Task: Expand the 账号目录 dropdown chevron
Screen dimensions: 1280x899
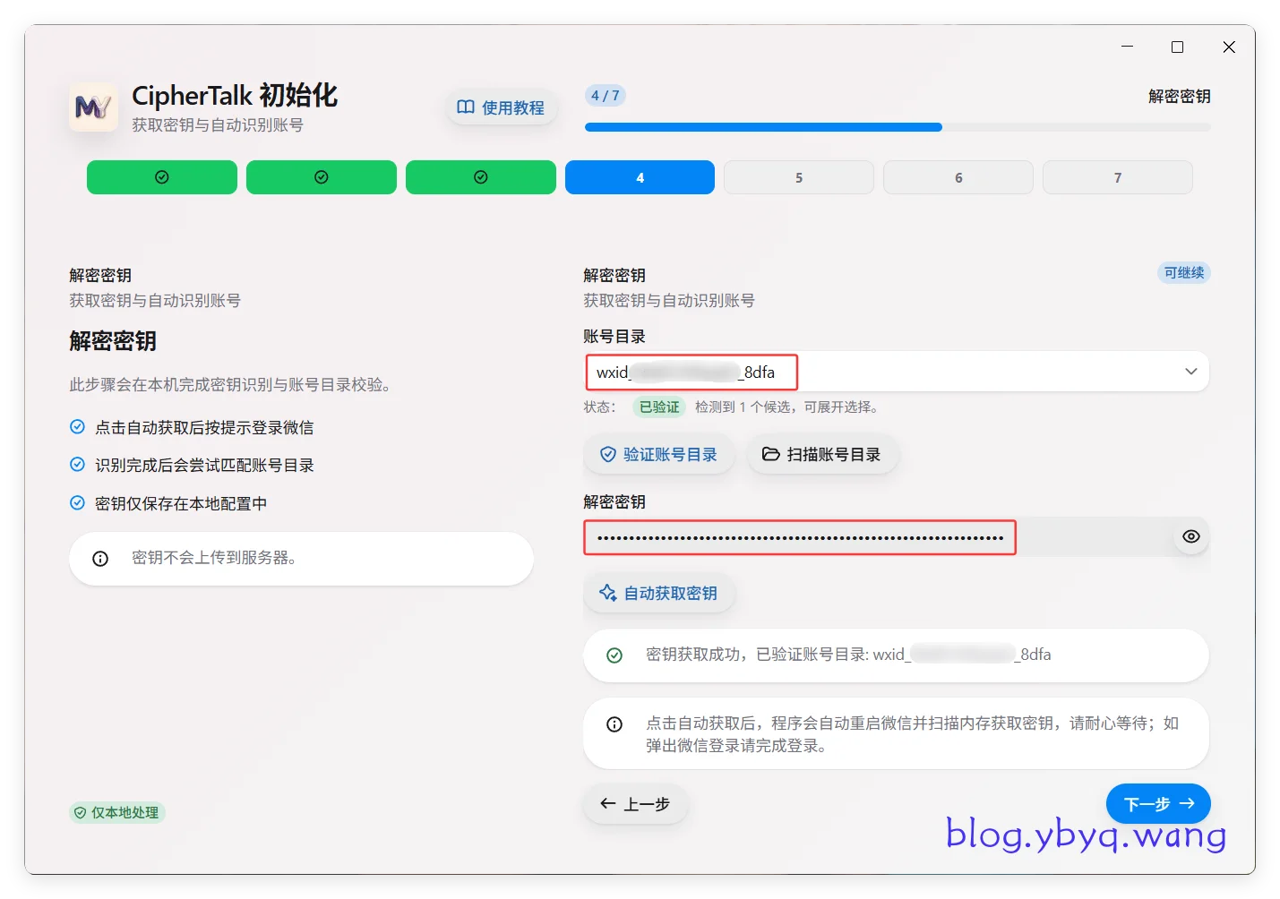Action: tap(1190, 372)
